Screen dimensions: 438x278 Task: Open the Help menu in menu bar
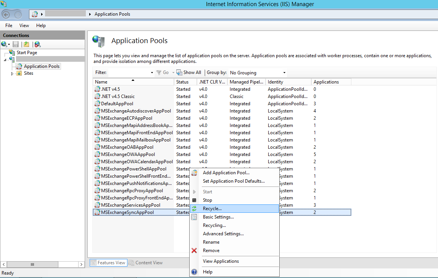point(41,26)
